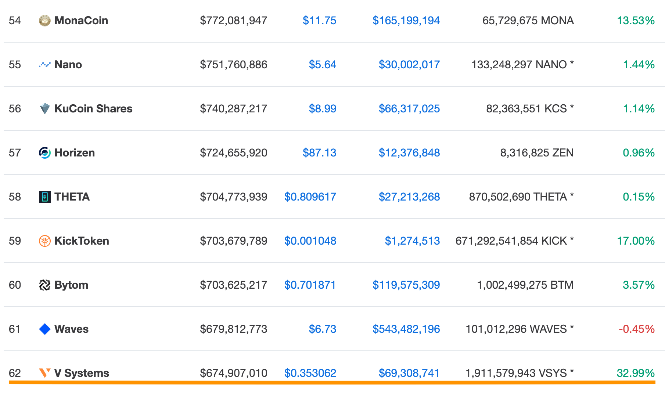Click Waves volume $543,482,196
Image resolution: width=665 pixels, height=393 pixels.
click(406, 329)
